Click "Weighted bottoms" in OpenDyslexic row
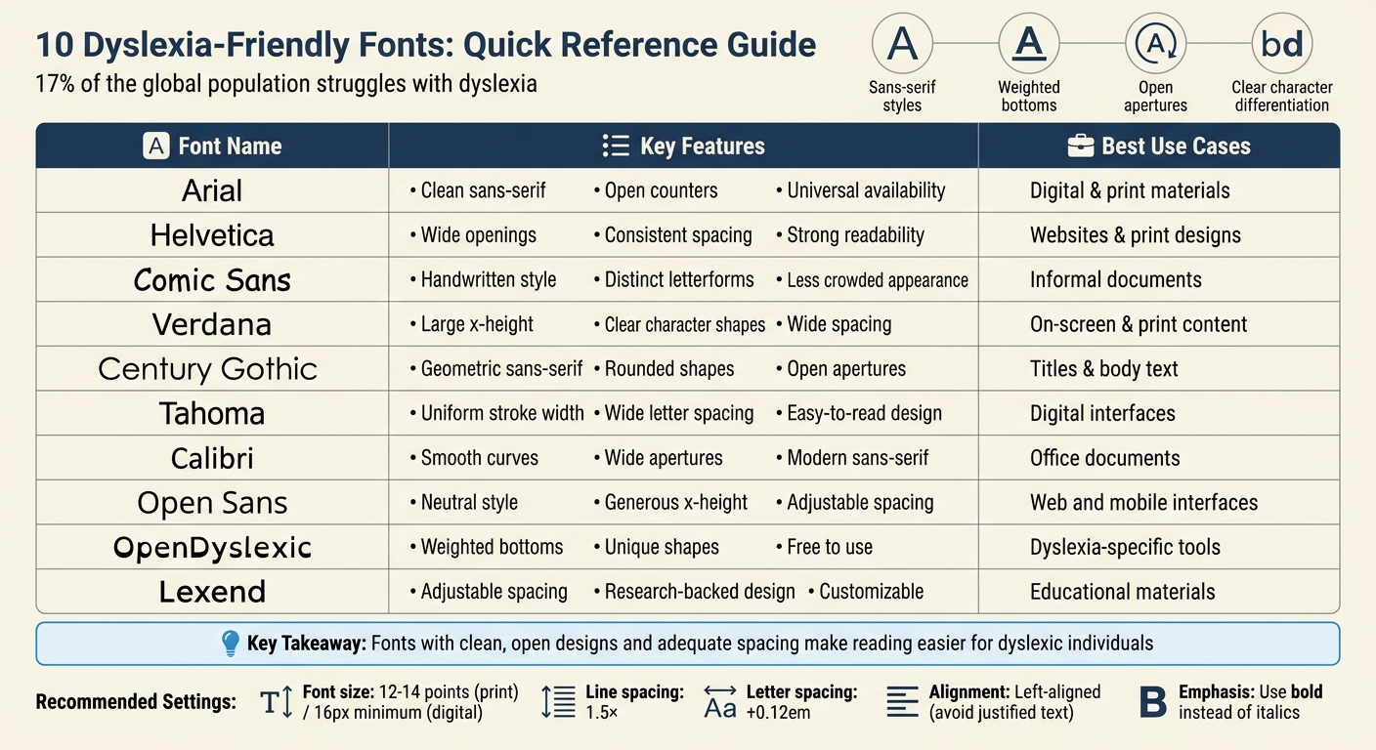The height and width of the screenshot is (750, 1376). 492,547
